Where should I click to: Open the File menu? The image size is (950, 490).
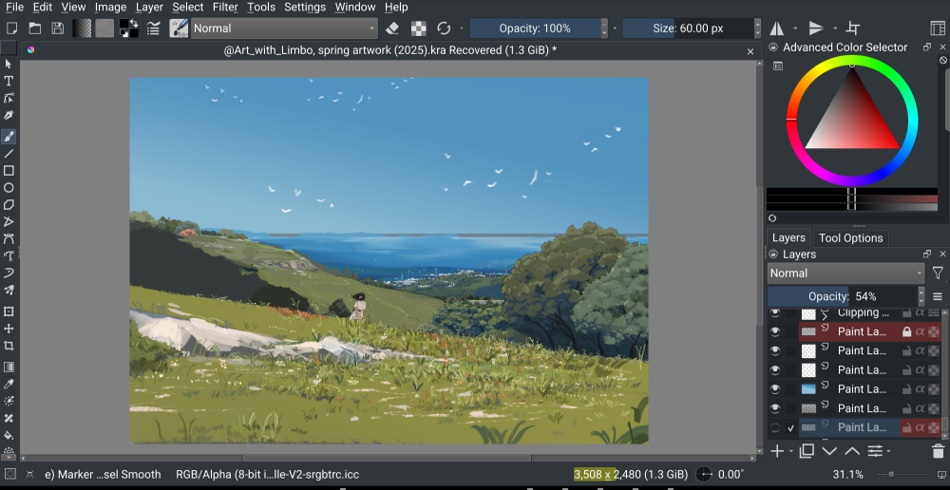coord(14,8)
